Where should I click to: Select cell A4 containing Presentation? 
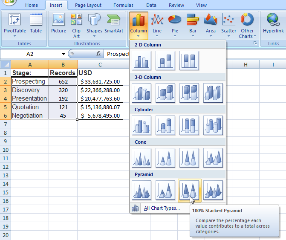click(29, 98)
